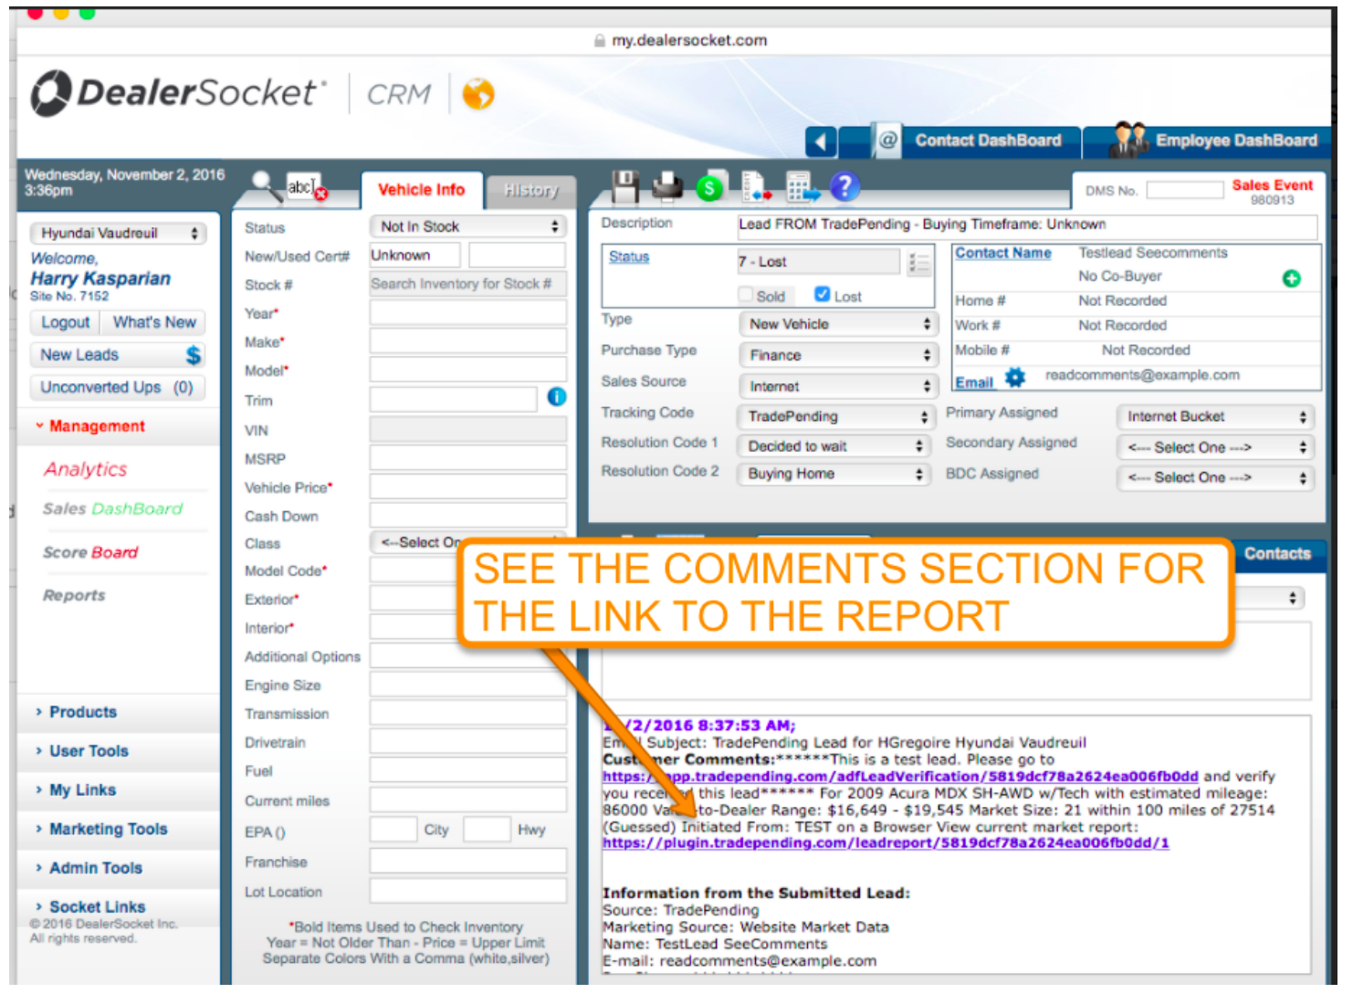Open the Type New Vehicle dropdown
Screen dimensions: 1353x1004
(x=836, y=324)
